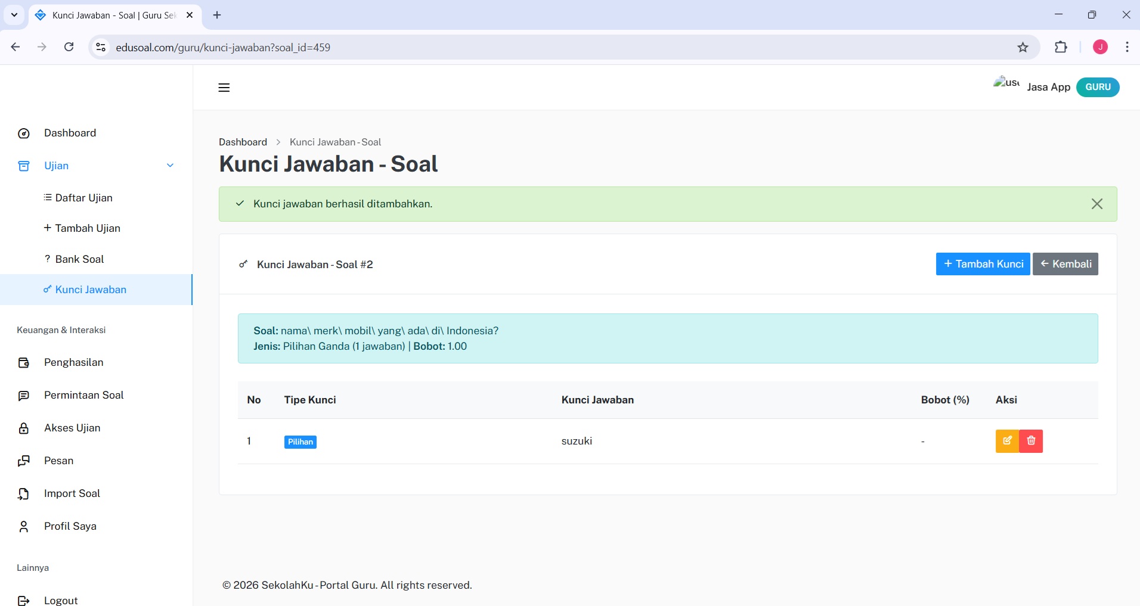Go to Profil Saya
The height and width of the screenshot is (606, 1140).
coord(70,526)
